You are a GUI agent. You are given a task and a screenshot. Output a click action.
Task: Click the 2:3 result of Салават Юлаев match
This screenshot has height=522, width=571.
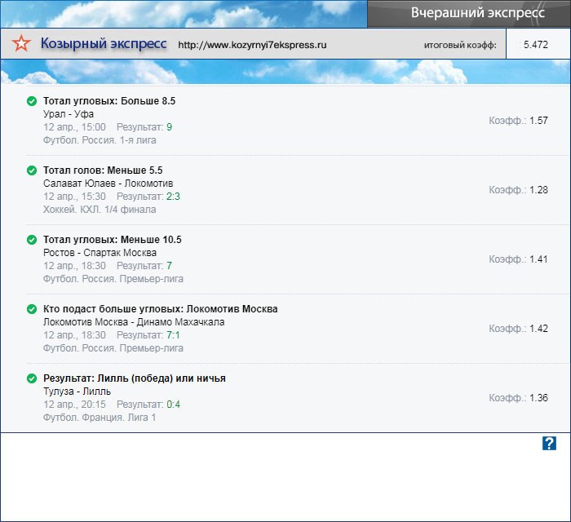pyautogui.click(x=173, y=197)
